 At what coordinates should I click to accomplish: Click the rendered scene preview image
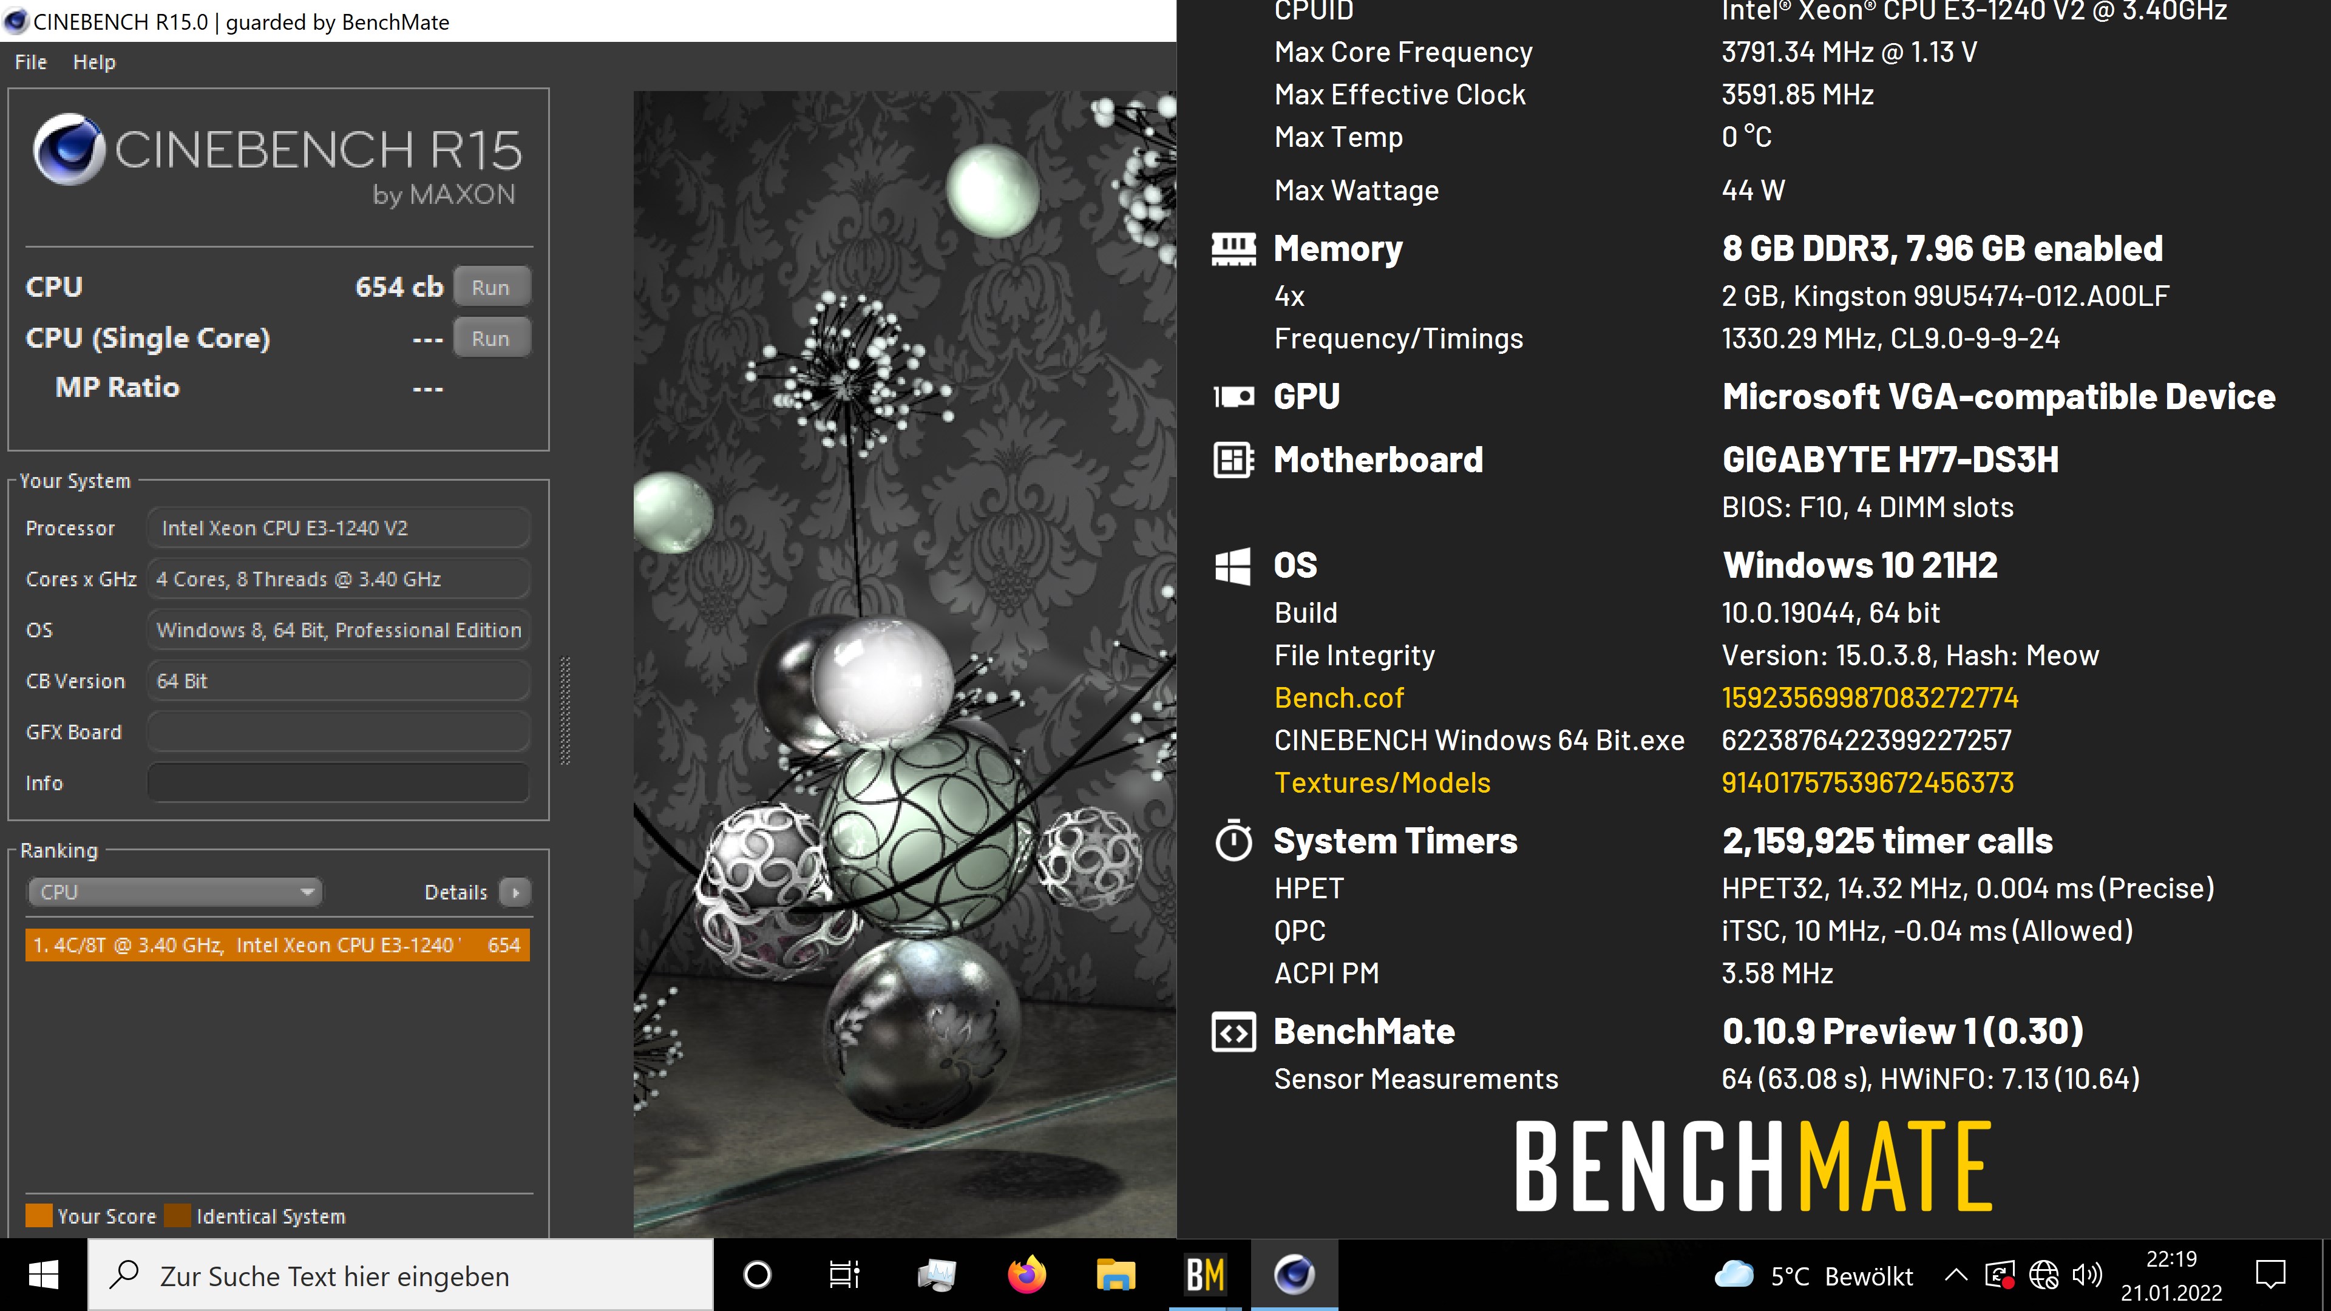(905, 663)
